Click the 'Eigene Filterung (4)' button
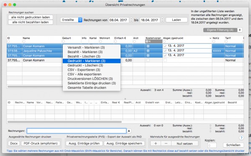Screen dimensions: 251x156 (220, 30)
